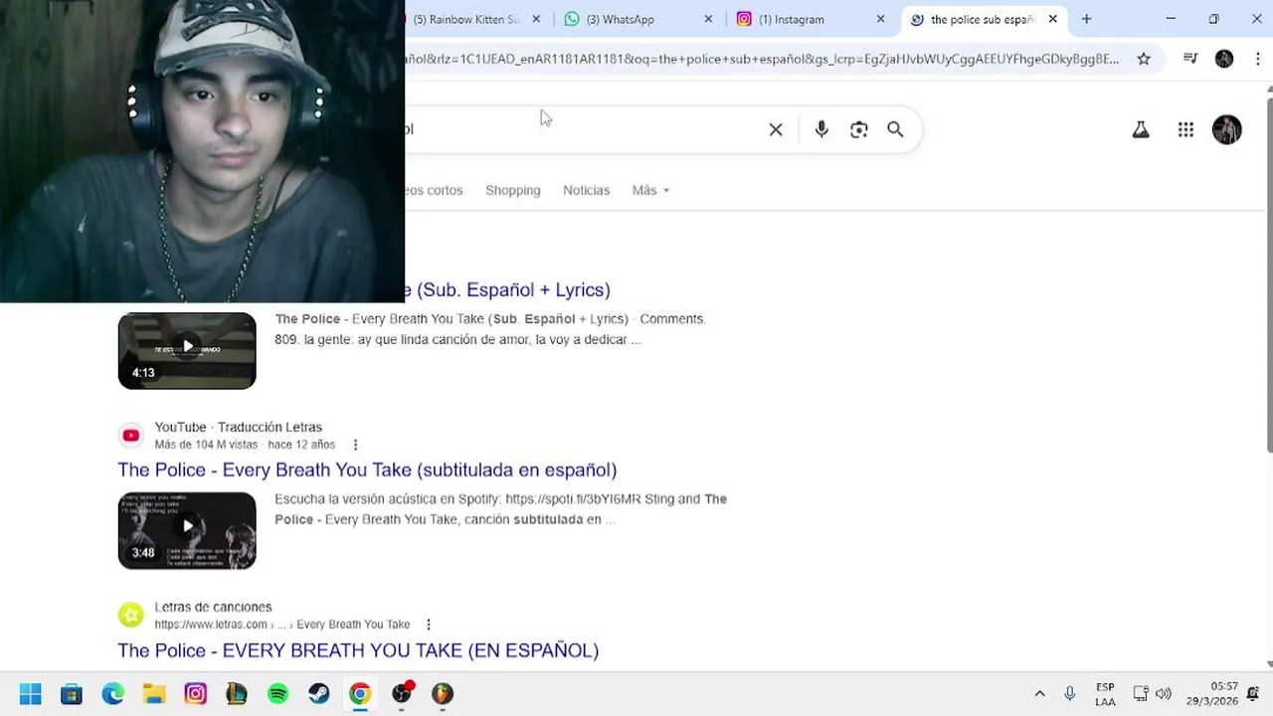
Task: Open the notifications bell in tray
Action: point(1252,693)
